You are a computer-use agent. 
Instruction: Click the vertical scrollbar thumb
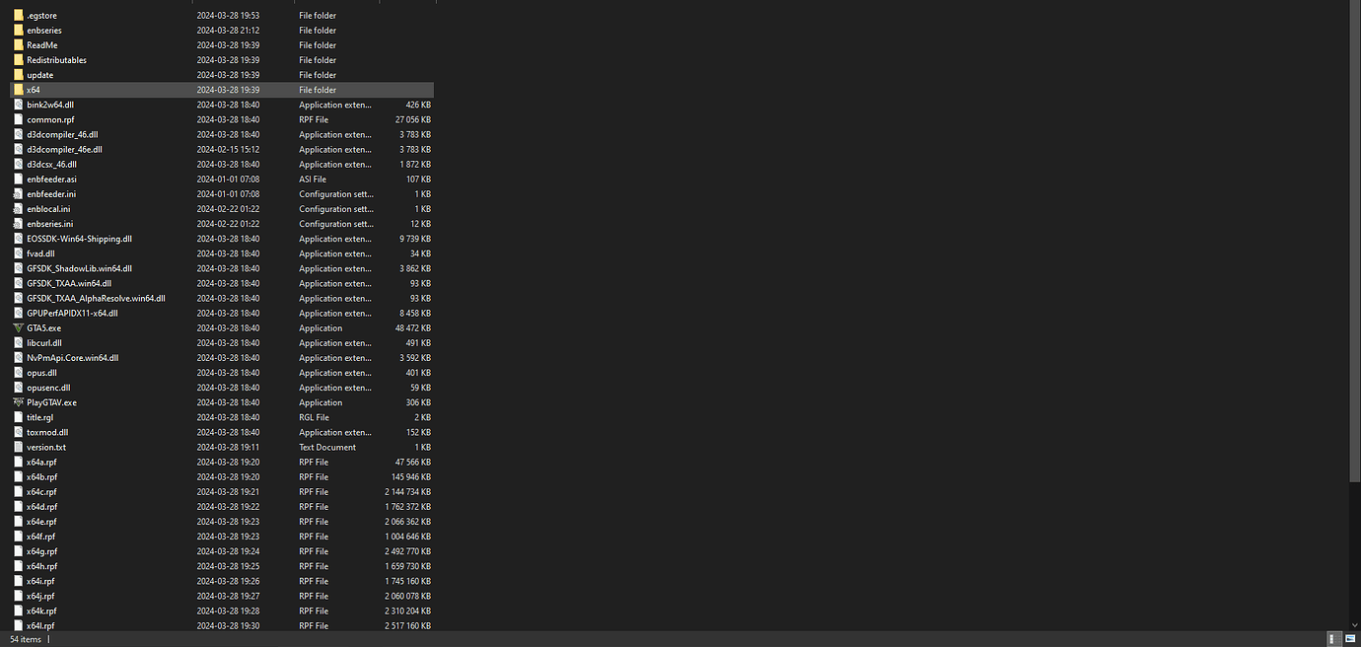coord(1355,242)
